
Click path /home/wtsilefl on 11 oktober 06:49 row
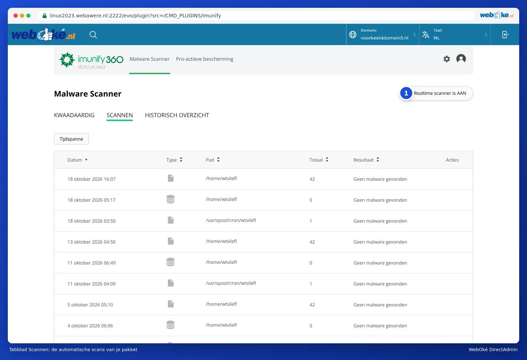coord(221,262)
